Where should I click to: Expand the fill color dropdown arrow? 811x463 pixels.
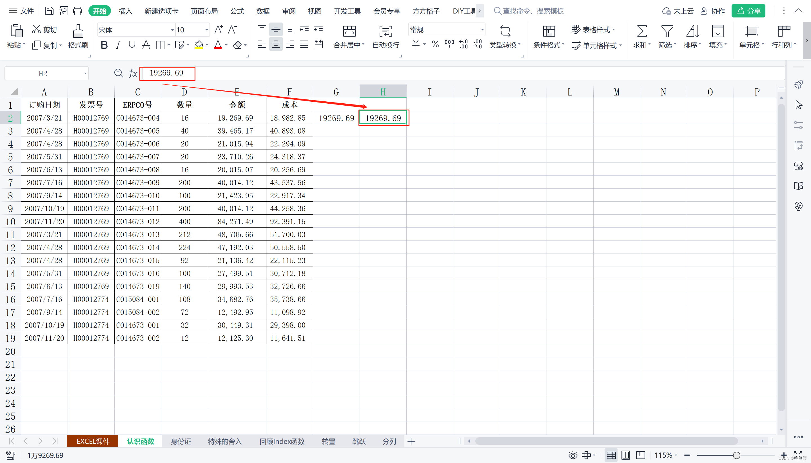tap(207, 45)
